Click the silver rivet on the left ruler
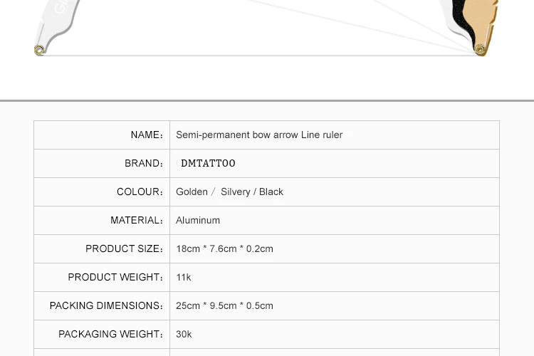This screenshot has width=534, height=356. point(39,50)
